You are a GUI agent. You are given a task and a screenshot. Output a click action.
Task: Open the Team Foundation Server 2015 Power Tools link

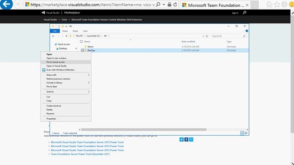tap(87, 142)
